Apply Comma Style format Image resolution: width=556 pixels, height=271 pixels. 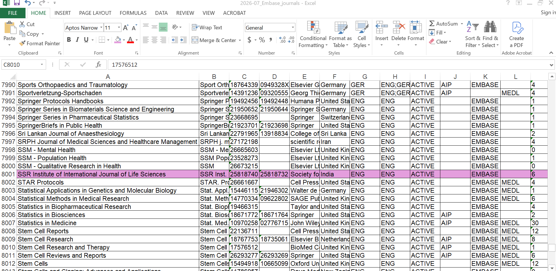271,40
